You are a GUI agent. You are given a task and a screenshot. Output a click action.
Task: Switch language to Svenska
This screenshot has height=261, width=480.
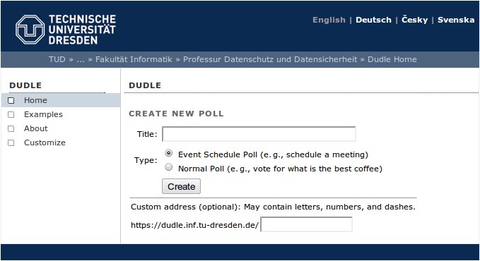(x=456, y=20)
